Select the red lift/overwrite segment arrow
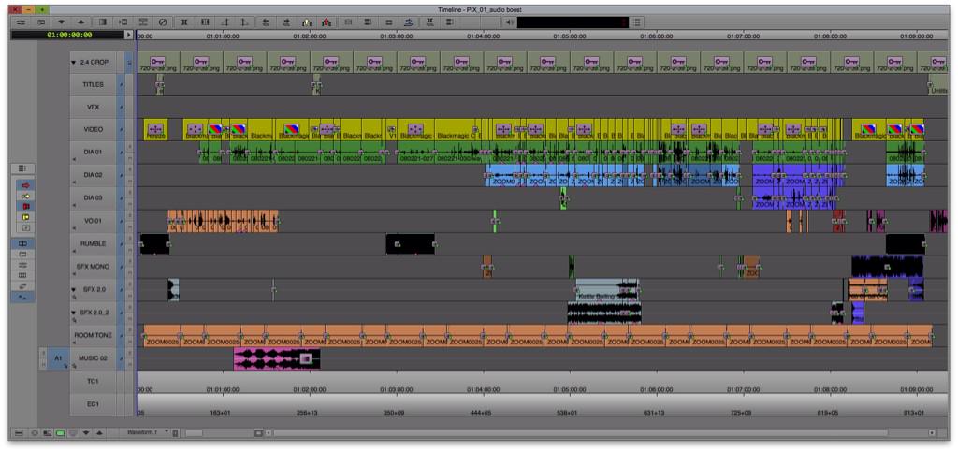This screenshot has height=452, width=958. [x=25, y=185]
